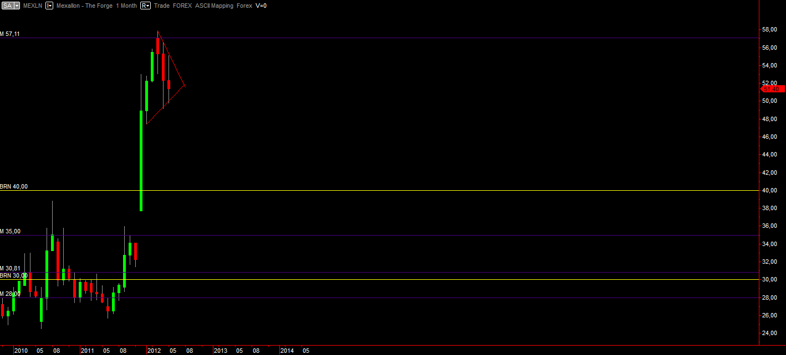This screenshot has height=355, width=786.
Task: Click the '1 Month' timeframe label
Action: tap(126, 6)
